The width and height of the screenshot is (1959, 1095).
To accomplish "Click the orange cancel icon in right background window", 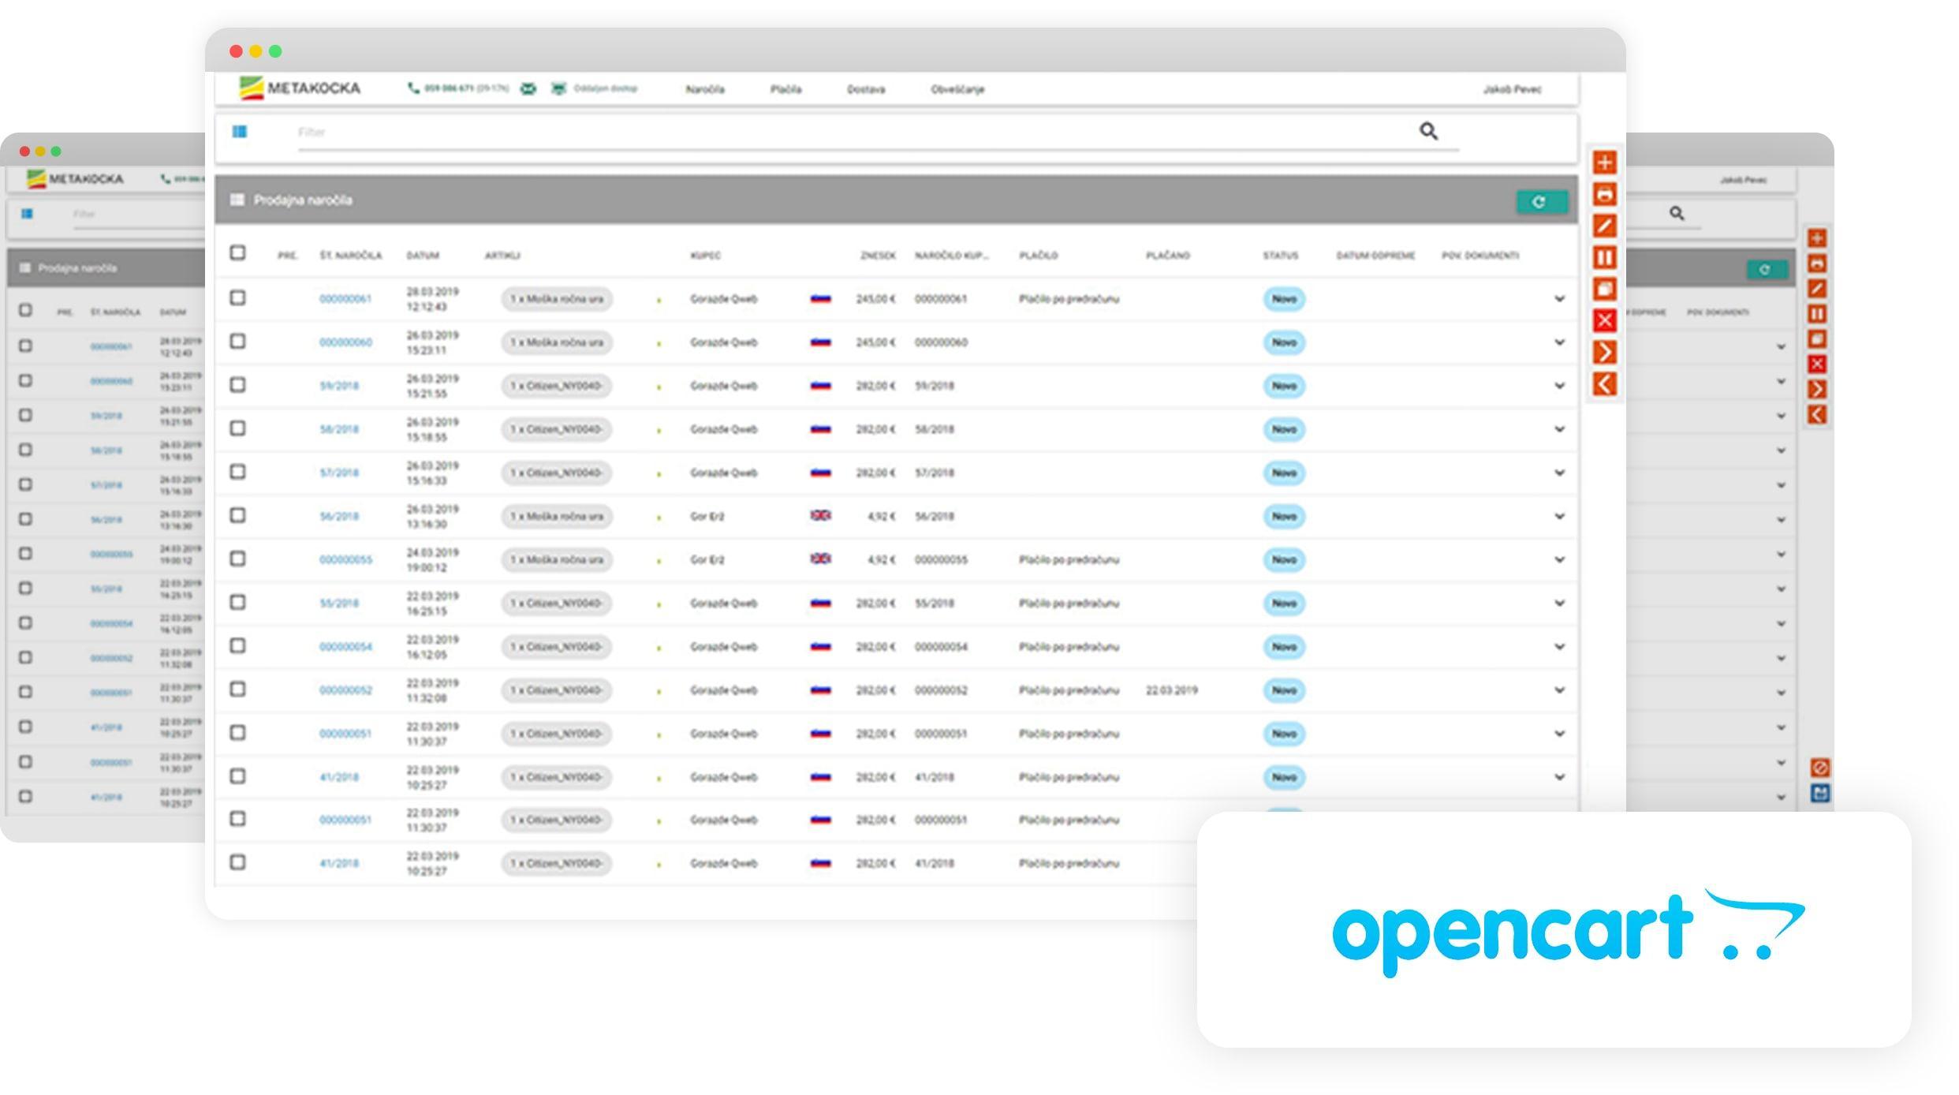I will pyautogui.click(x=1820, y=768).
